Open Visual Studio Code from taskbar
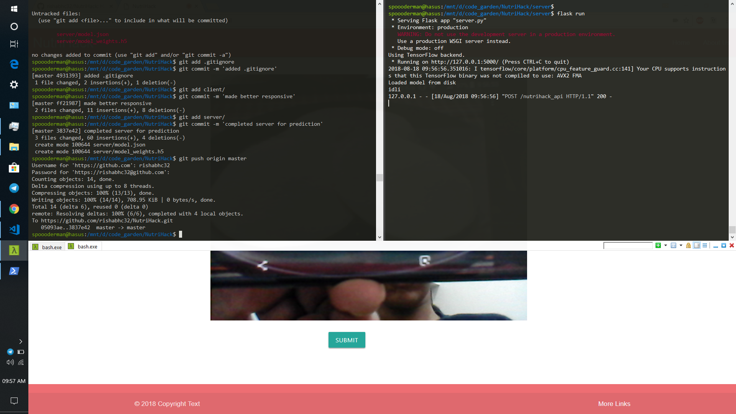 [x=14, y=230]
